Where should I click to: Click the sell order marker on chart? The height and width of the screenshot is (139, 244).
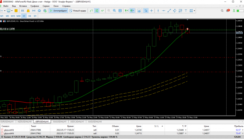187,29
